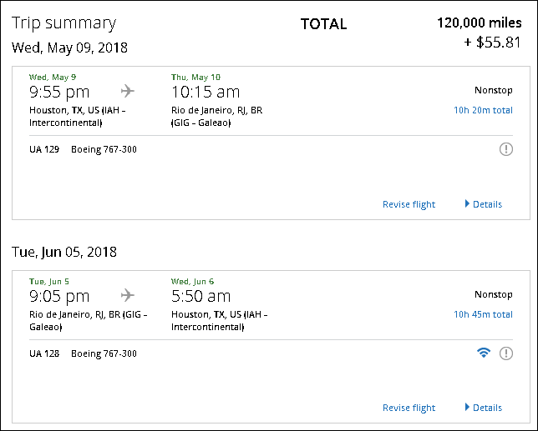Click the airplane icon on the Rio departure
The width and height of the screenshot is (538, 431).
[x=128, y=295]
